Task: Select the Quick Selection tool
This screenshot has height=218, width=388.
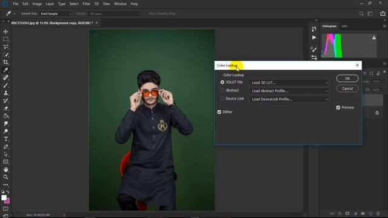Action: [x=5, y=54]
